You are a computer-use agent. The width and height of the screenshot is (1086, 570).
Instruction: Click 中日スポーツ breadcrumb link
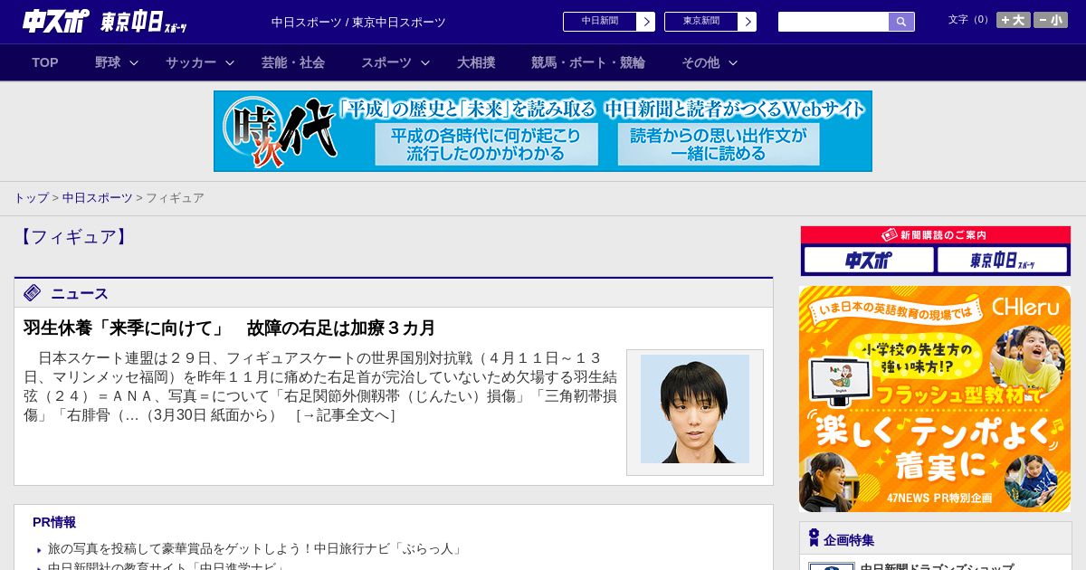98,197
